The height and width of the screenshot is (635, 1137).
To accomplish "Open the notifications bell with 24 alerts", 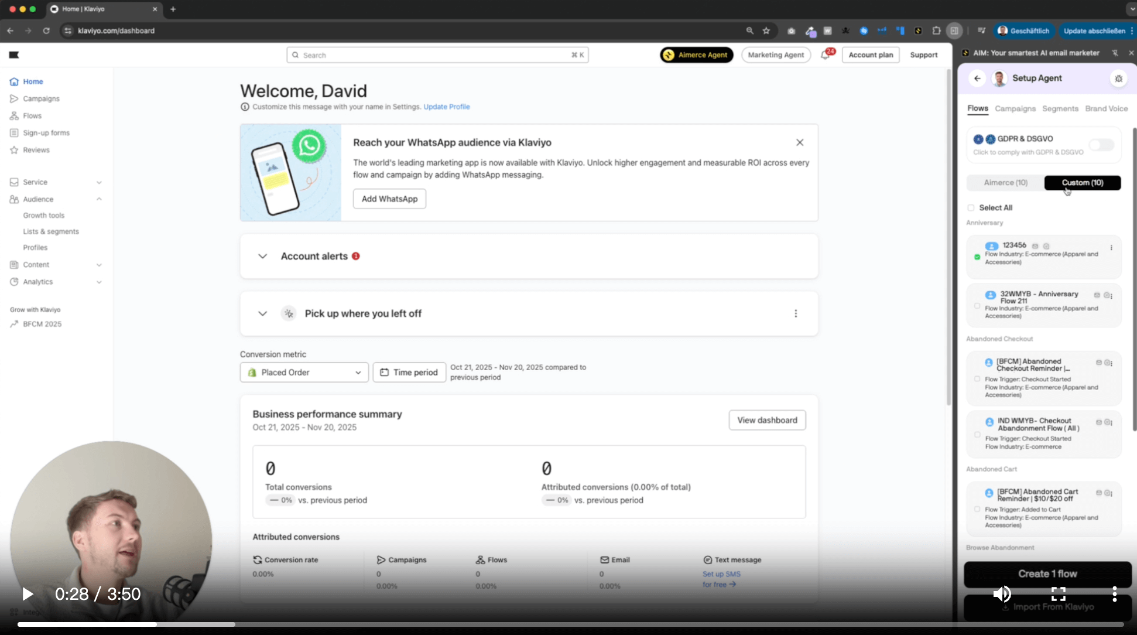I will tap(826, 54).
